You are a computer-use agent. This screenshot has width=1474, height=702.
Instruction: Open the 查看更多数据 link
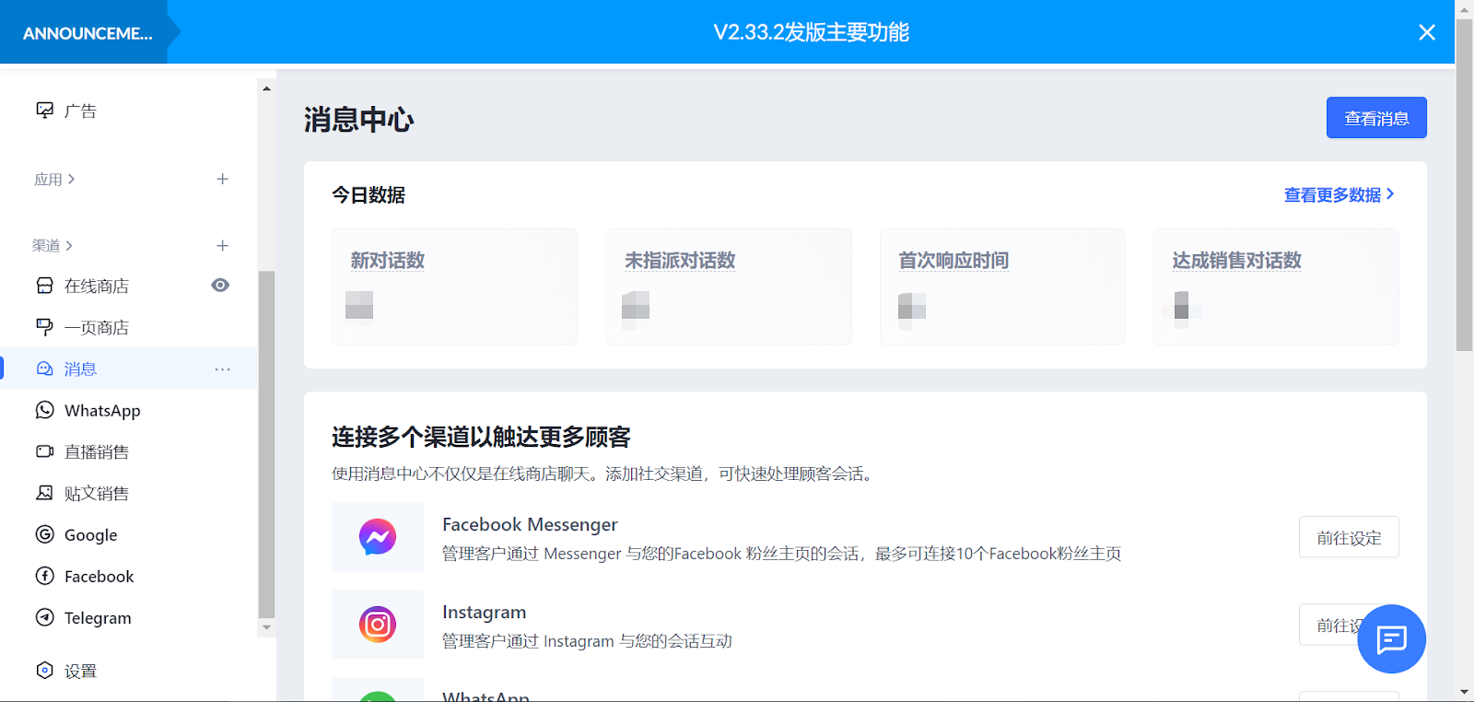pos(1339,194)
